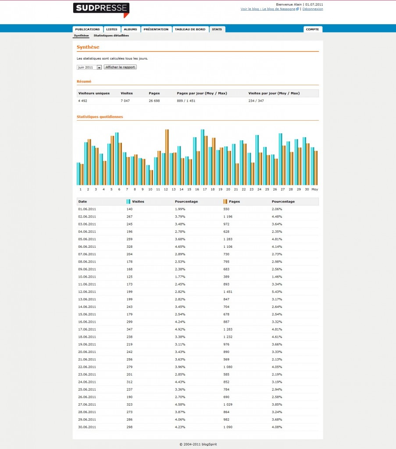This screenshot has width=396, height=449.
Task: Open the Présentation tab
Action: 156,29
